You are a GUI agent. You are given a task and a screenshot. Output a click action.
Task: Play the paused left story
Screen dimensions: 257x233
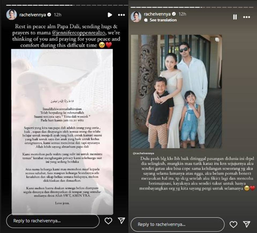coord(110,15)
